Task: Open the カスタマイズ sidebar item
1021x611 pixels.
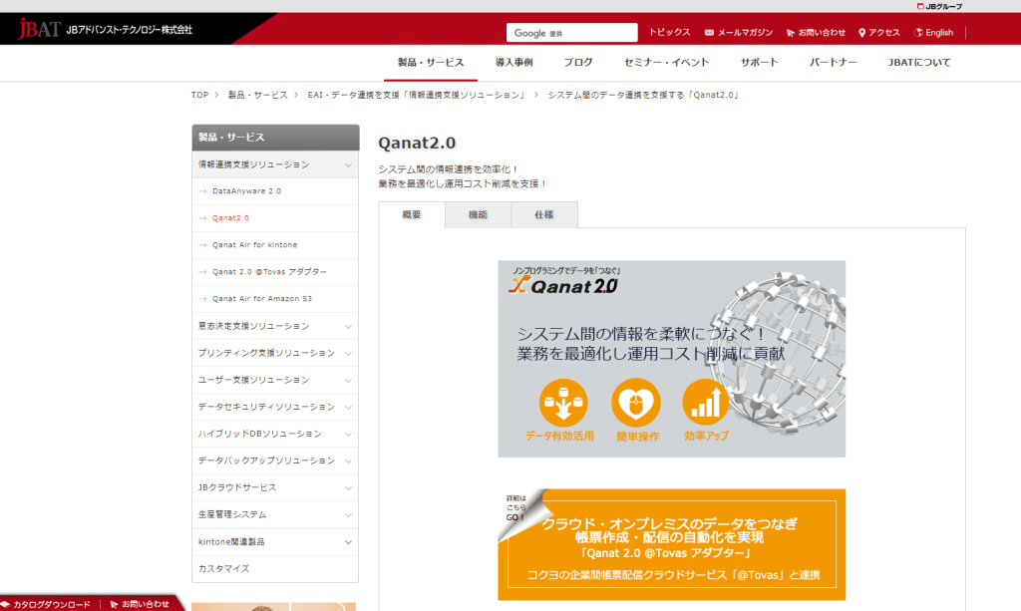Action: tap(275, 569)
